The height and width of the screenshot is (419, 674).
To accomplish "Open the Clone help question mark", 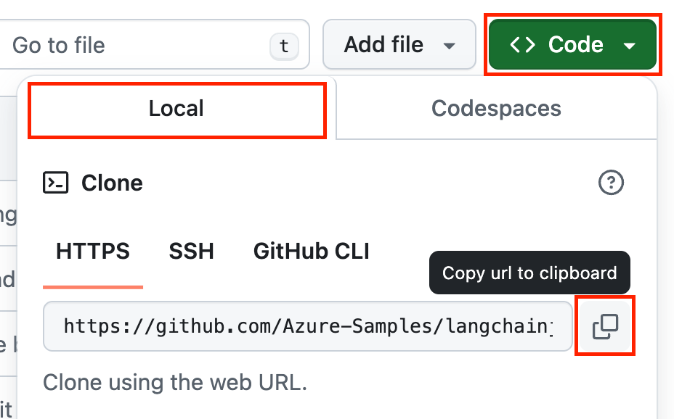I will (x=611, y=183).
